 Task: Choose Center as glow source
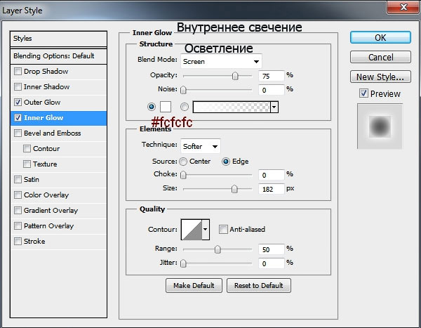coord(183,162)
